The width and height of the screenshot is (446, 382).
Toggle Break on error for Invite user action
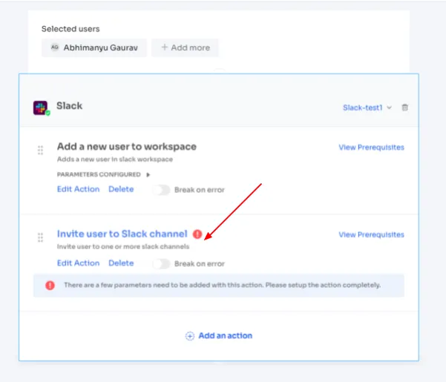coord(161,264)
